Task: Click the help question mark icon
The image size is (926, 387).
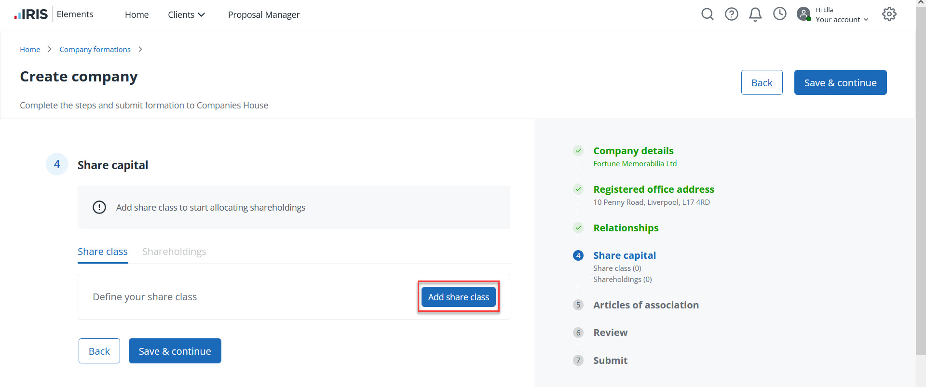Action: tap(731, 14)
